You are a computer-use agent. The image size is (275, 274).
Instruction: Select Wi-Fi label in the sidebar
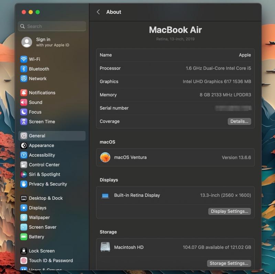pyautogui.click(x=35, y=59)
